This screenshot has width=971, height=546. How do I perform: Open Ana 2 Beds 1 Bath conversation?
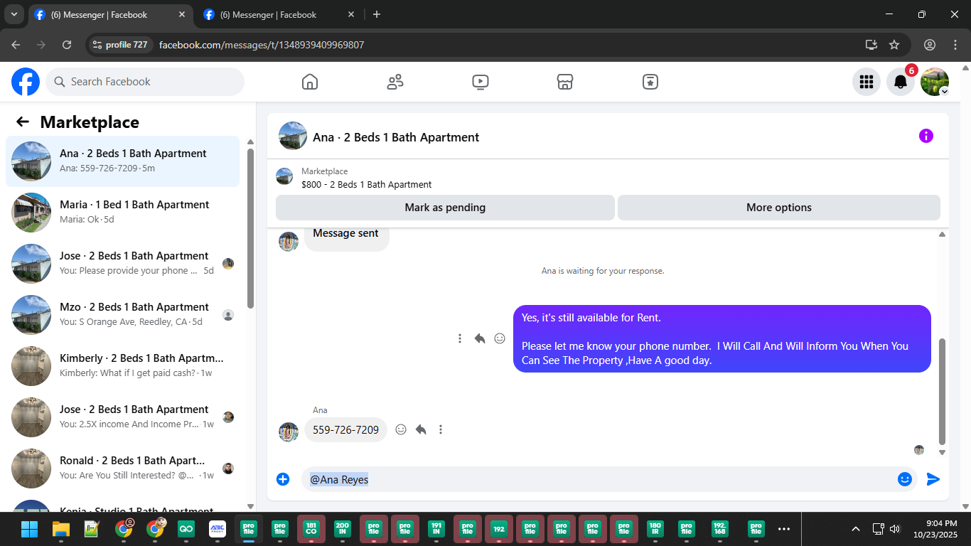click(123, 161)
